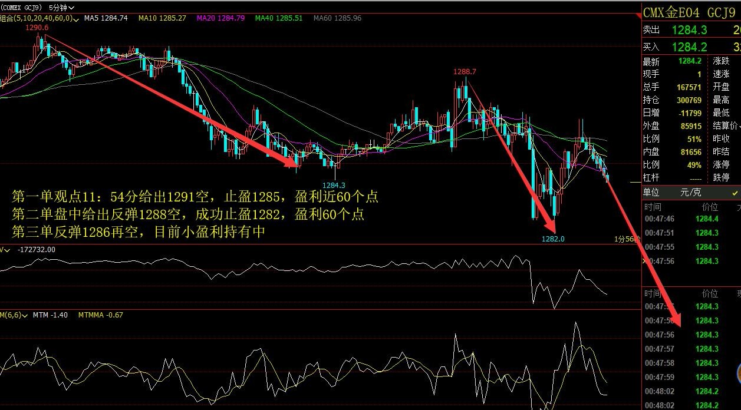Click the 结算价 expand arrow
This screenshot has width=741, height=410.
pyautogui.click(x=739, y=125)
